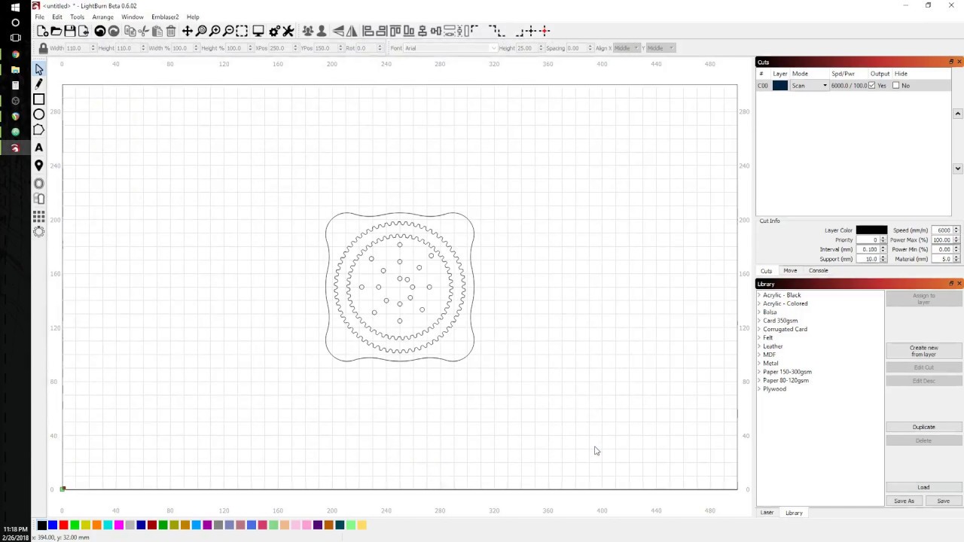The width and height of the screenshot is (964, 542).
Task: Click the library Duplicate button
Action: click(923, 427)
